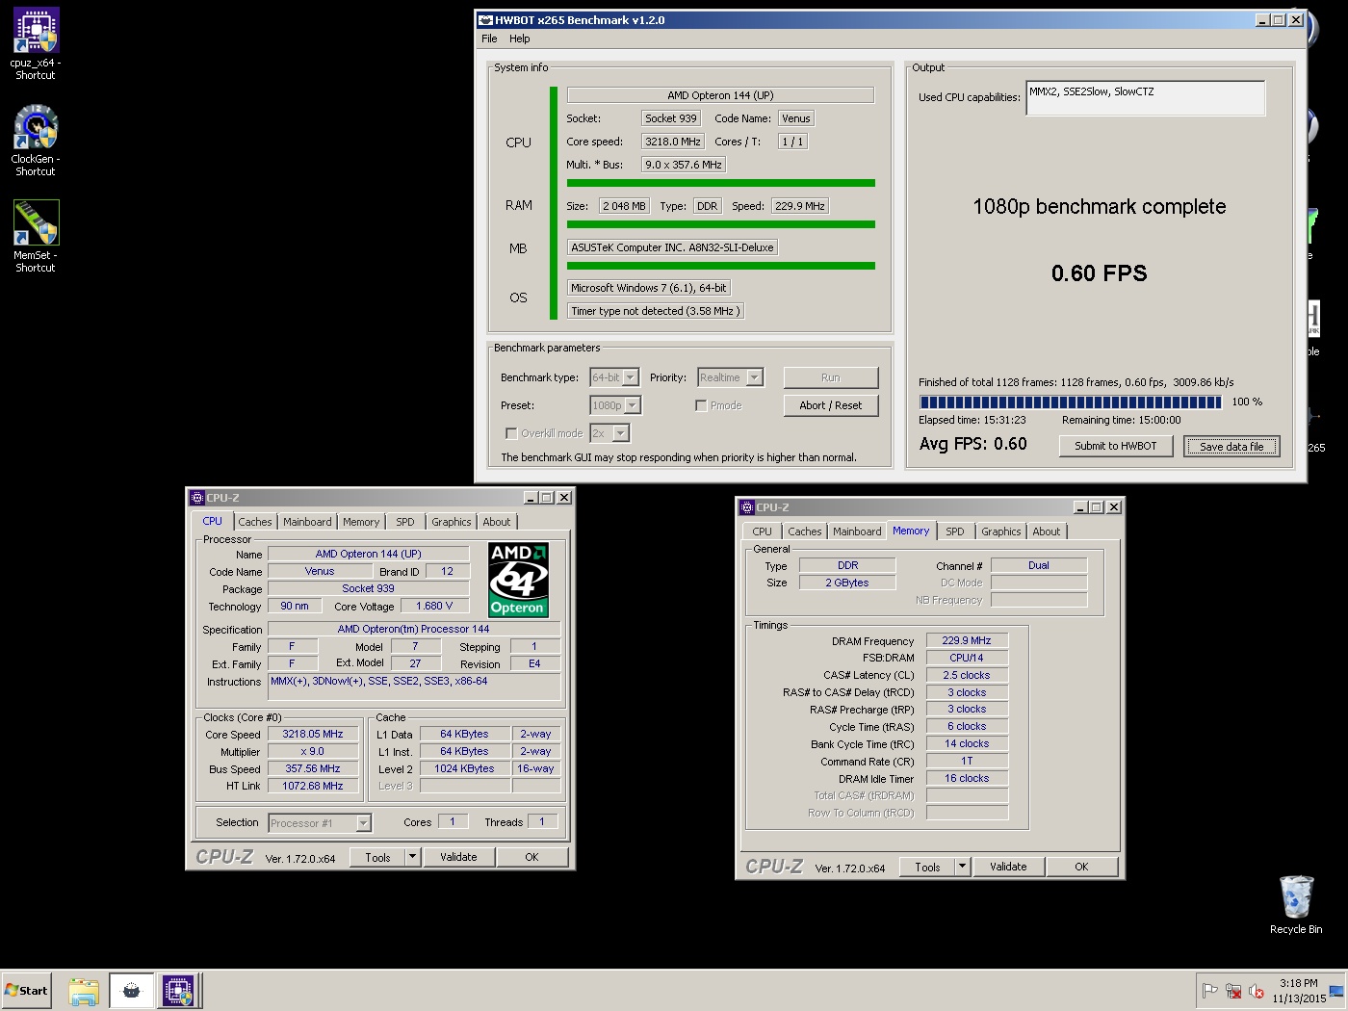
Task: Click the CPU-Z Memory window title icon
Action: click(747, 507)
